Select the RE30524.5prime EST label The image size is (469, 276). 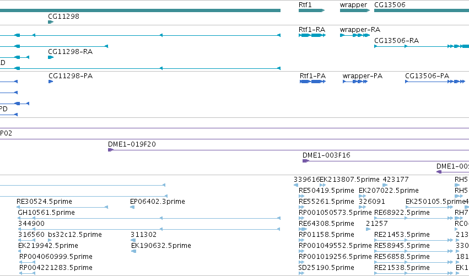tap(44, 202)
